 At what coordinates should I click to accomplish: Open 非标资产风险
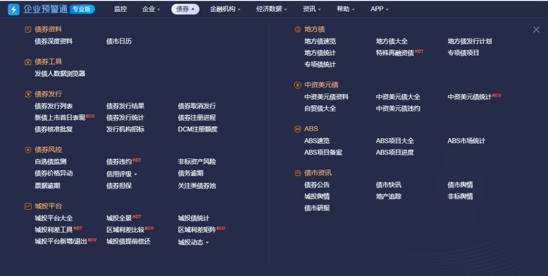tap(197, 162)
